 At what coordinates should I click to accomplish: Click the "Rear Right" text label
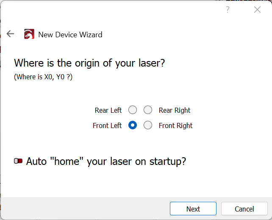point(175,110)
